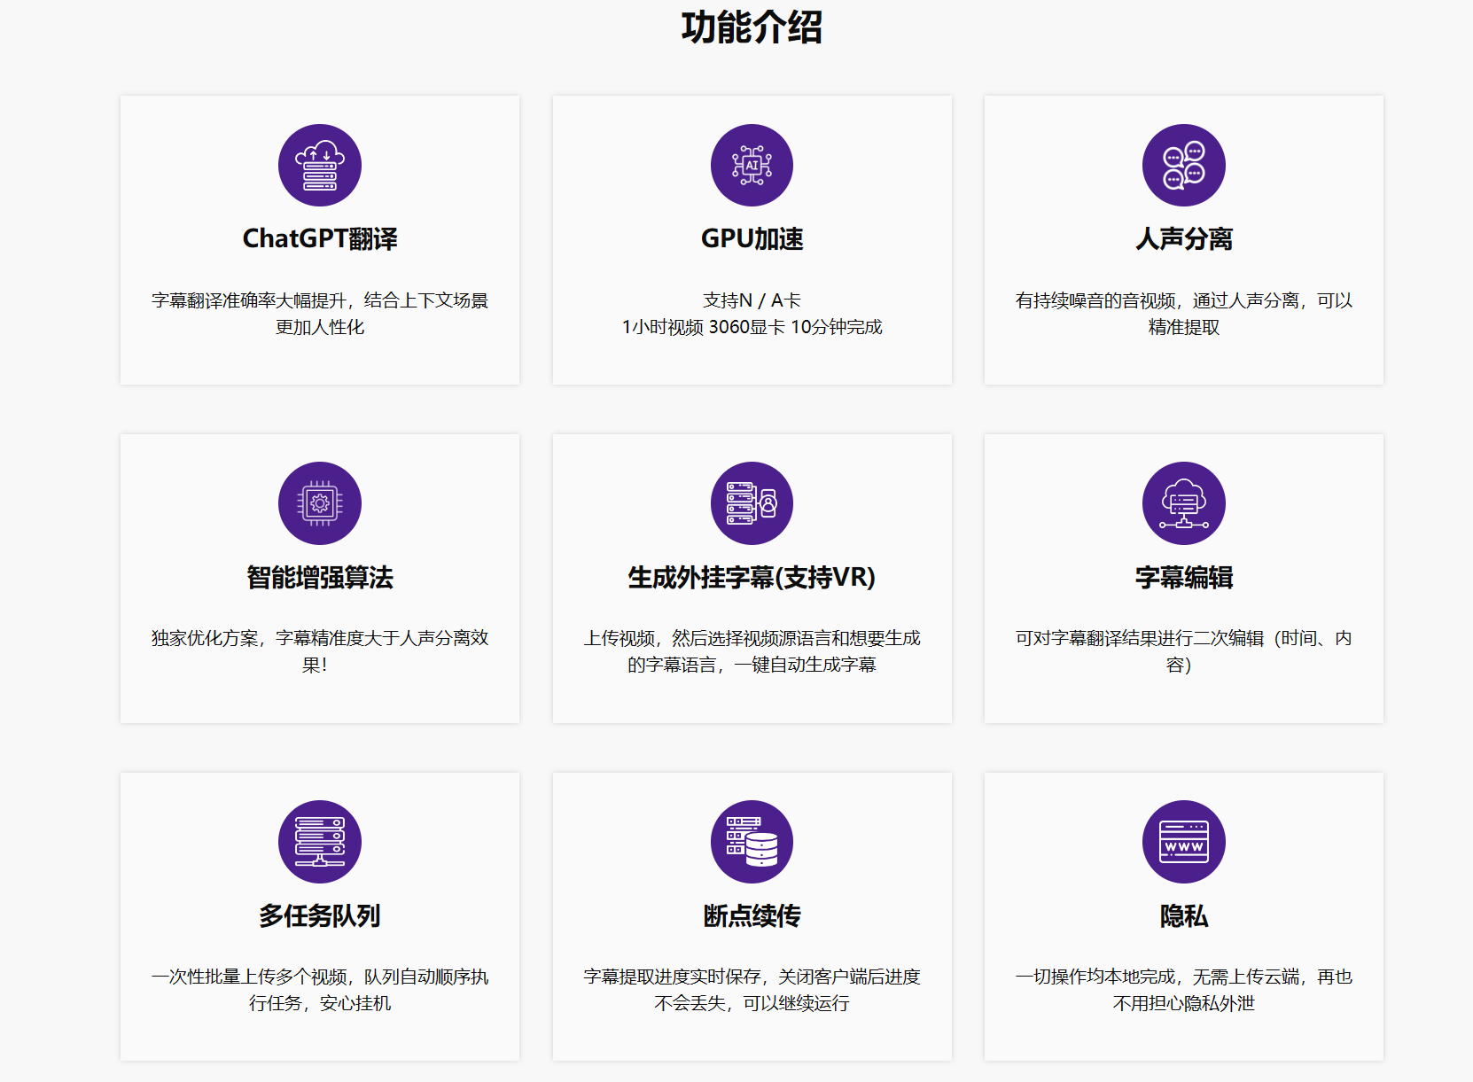Select the ChatGPT翻译 heading

(320, 239)
